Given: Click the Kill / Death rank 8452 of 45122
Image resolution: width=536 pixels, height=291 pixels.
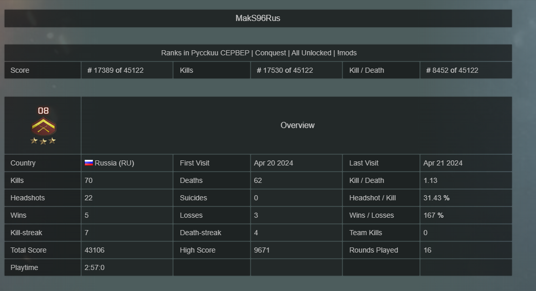Looking at the screenshot, I should tap(452, 70).
